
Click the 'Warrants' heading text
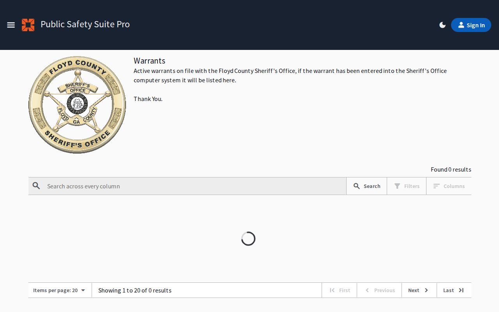(x=149, y=61)
